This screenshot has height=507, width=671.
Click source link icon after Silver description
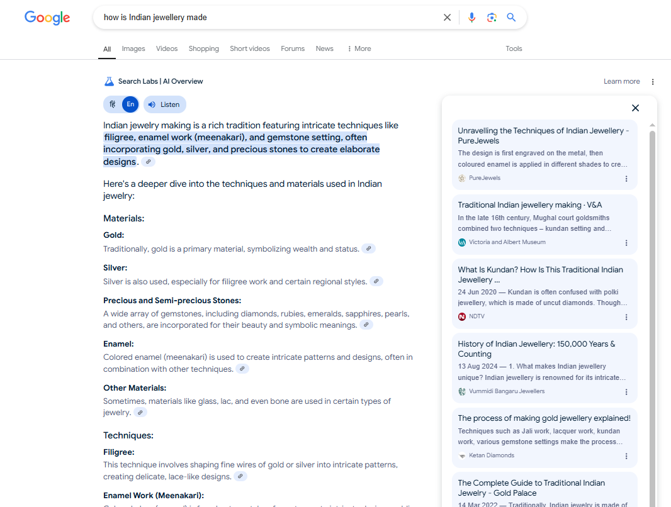[376, 281]
